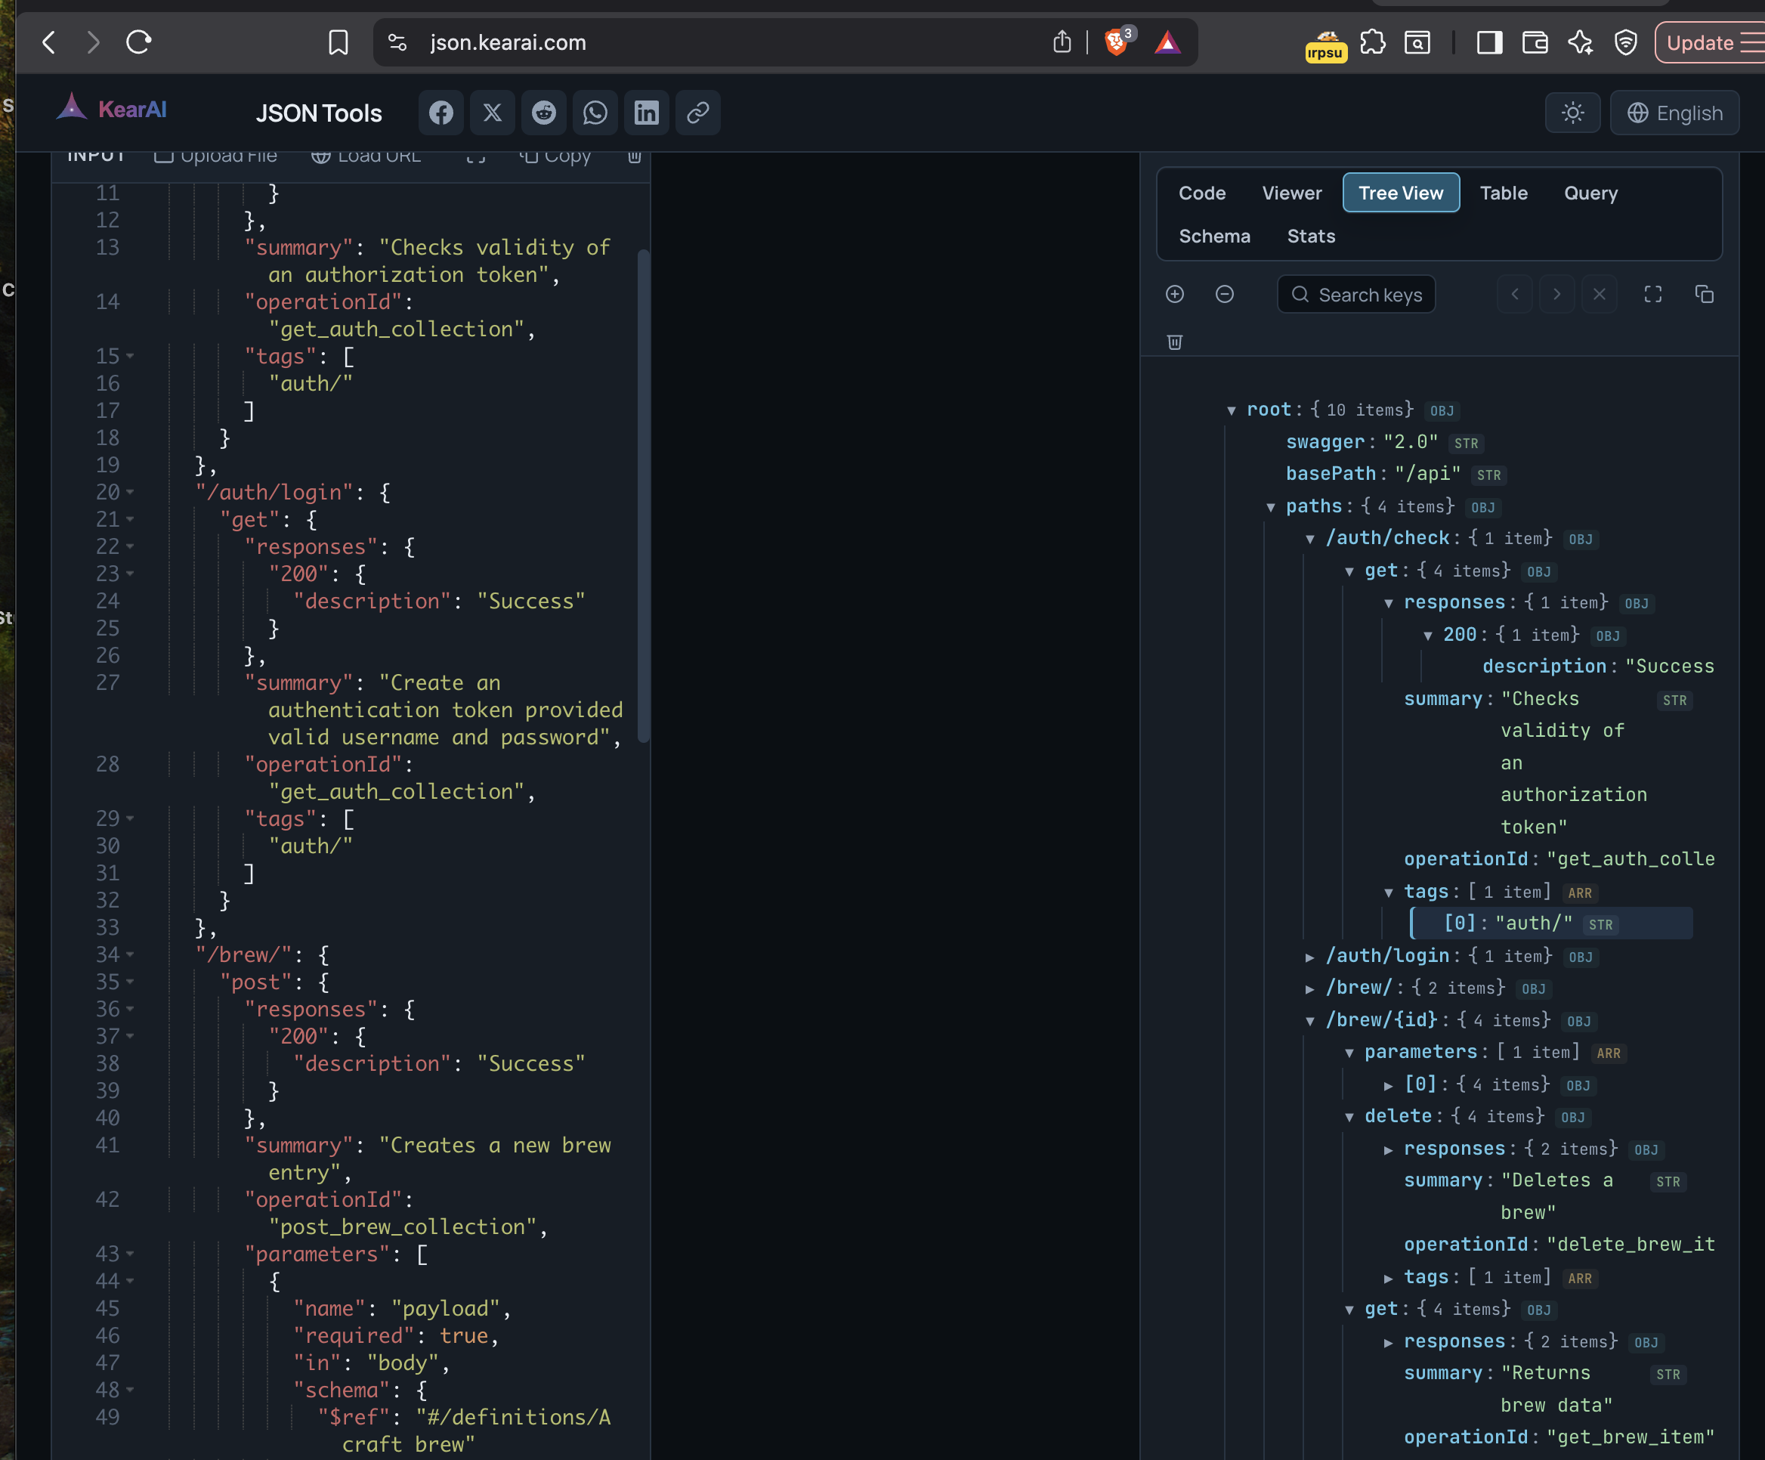
Task: Share on LinkedIn icon
Action: (646, 113)
